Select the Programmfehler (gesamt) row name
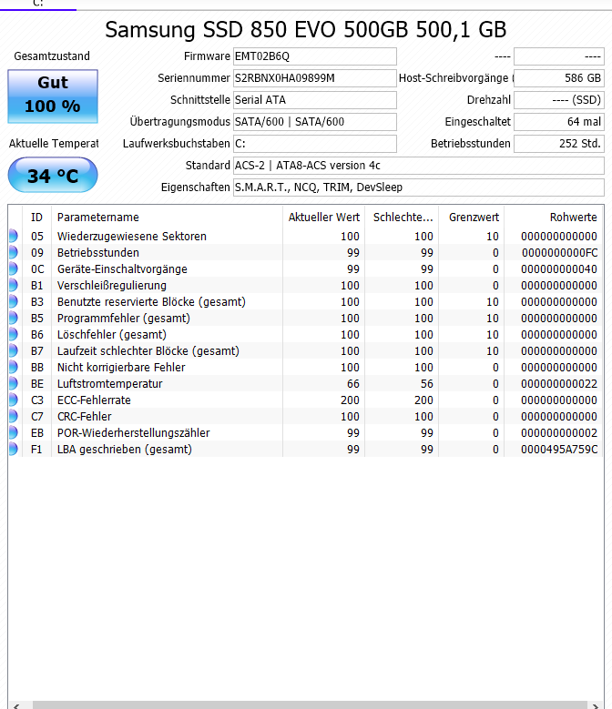The image size is (612, 709). (124, 318)
